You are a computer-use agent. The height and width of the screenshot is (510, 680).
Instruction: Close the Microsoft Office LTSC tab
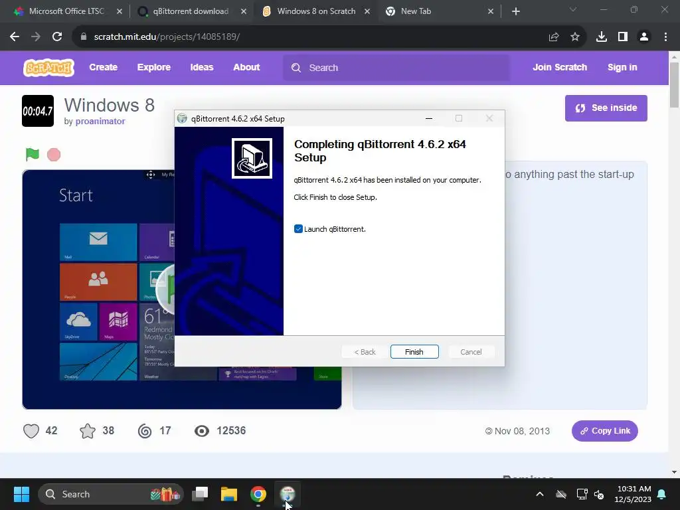[x=120, y=11]
